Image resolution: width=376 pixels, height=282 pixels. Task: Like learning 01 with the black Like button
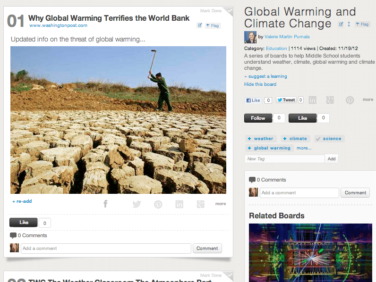coord(24,223)
